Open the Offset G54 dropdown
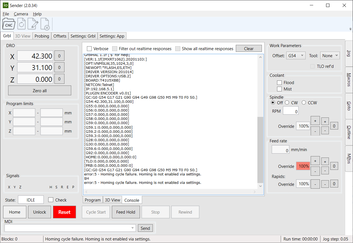Image resolution: width=353 pixels, height=243 pixels. click(296, 56)
